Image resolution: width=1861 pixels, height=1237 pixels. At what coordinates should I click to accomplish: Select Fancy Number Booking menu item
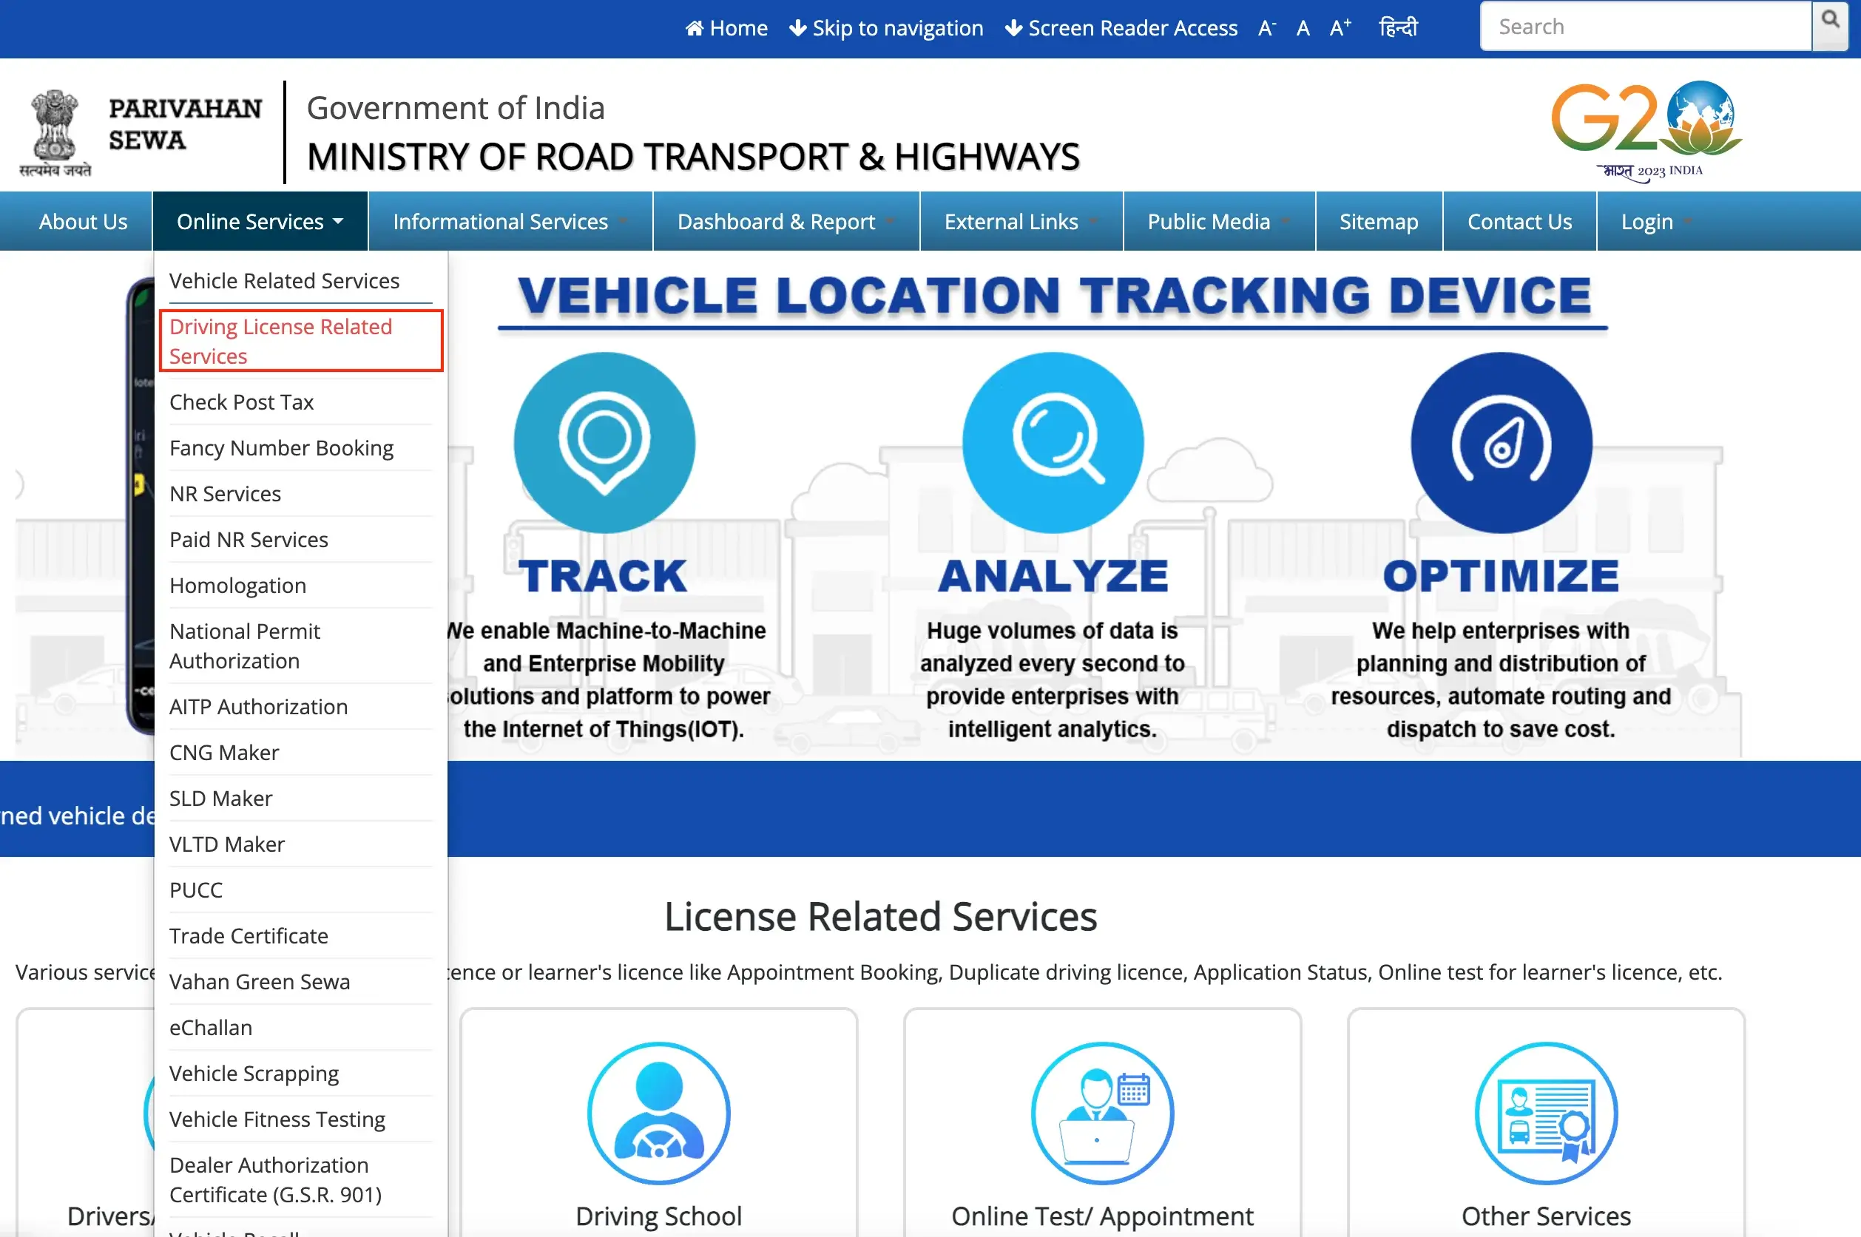click(x=301, y=447)
